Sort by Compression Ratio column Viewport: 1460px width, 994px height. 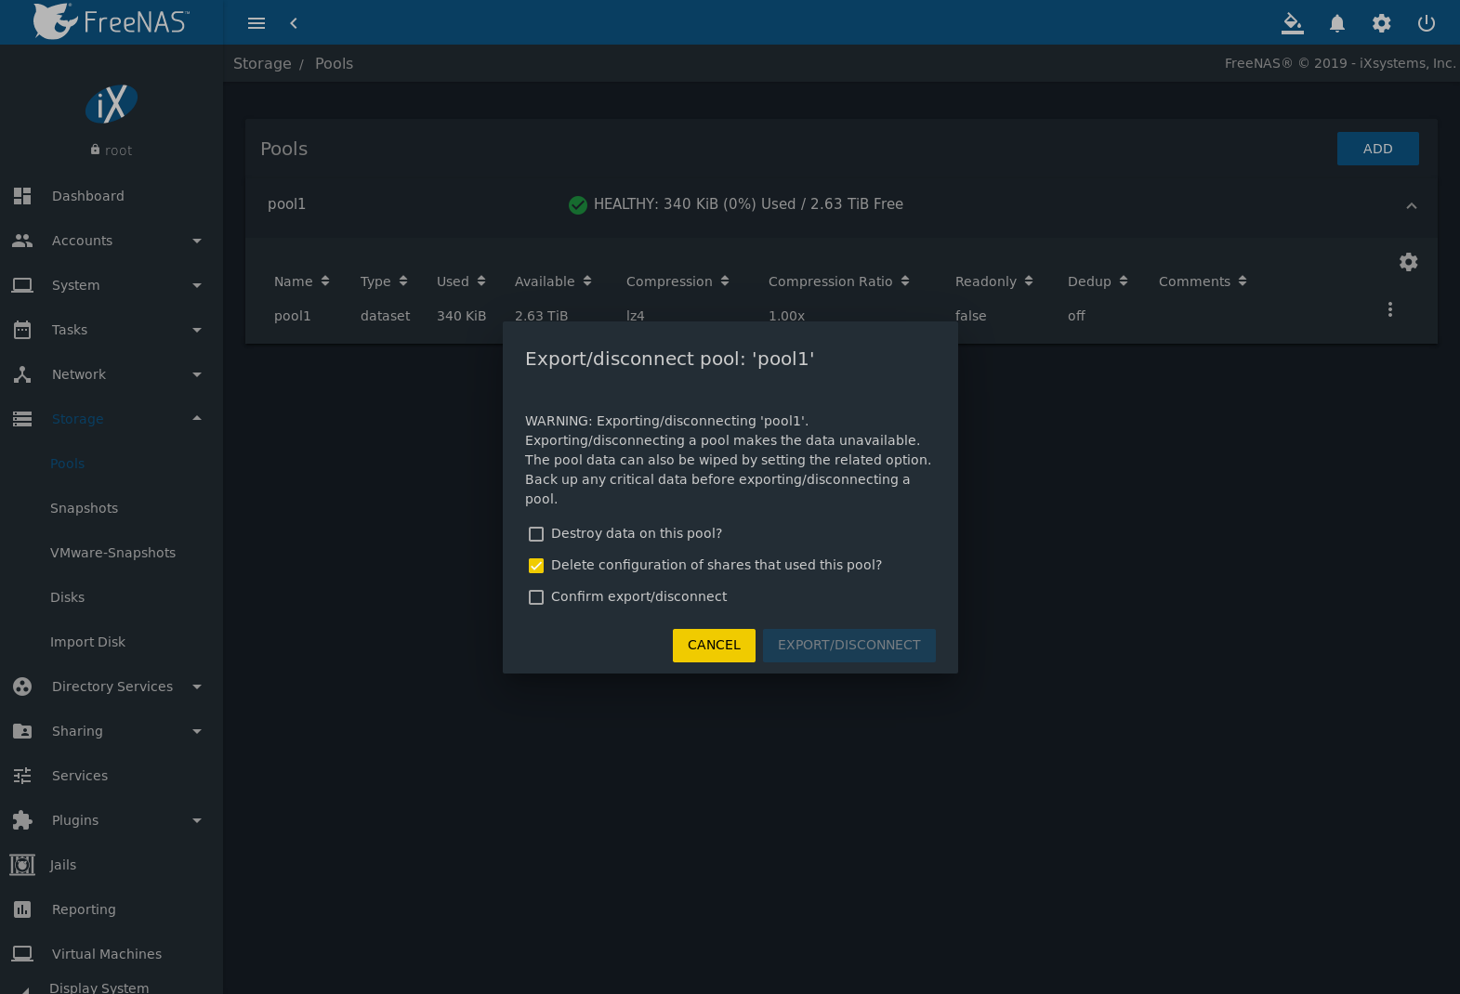tap(839, 281)
